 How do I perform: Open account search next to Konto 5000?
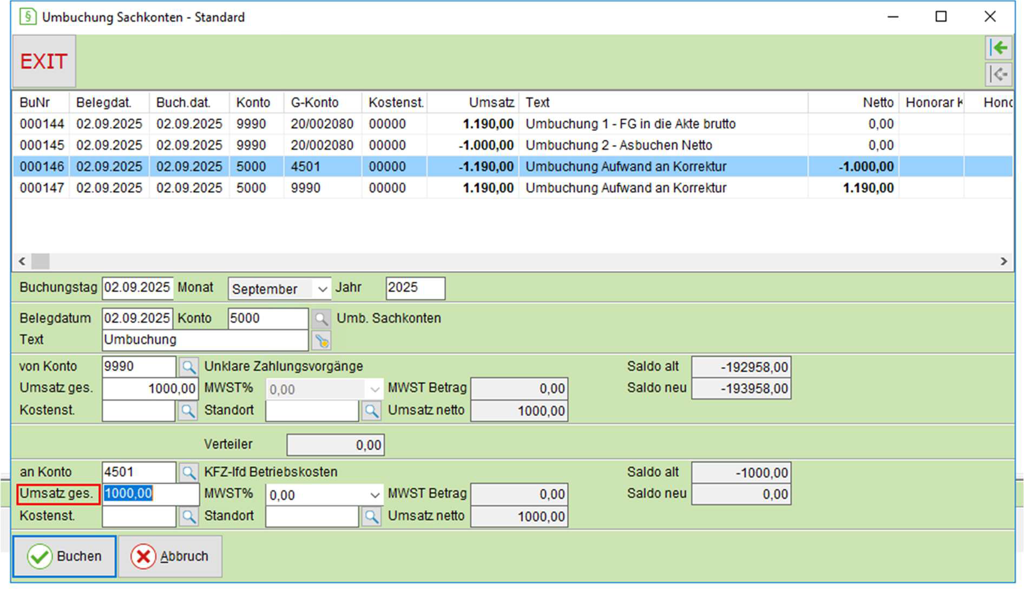point(321,319)
